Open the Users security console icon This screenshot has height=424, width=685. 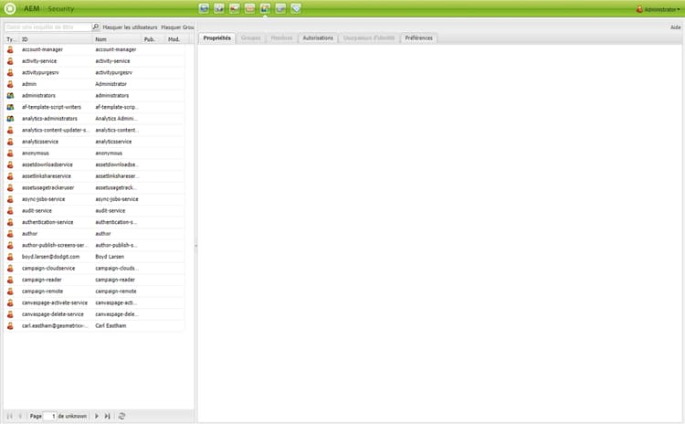click(x=265, y=8)
